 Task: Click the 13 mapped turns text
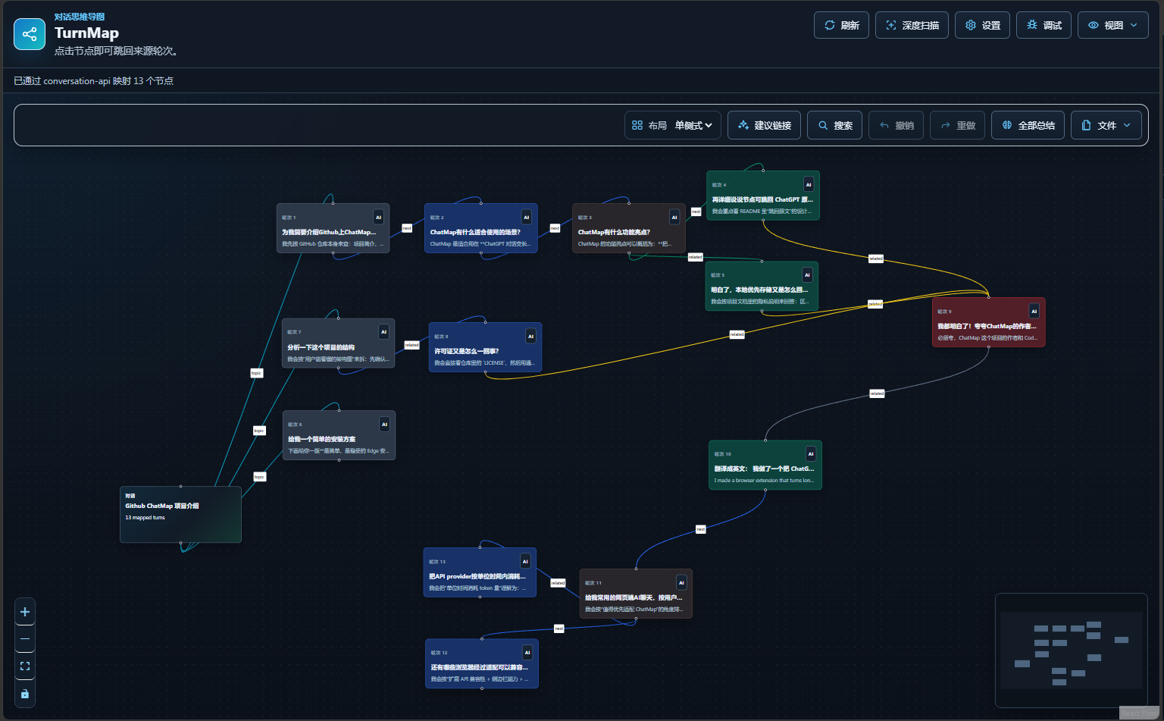(145, 518)
